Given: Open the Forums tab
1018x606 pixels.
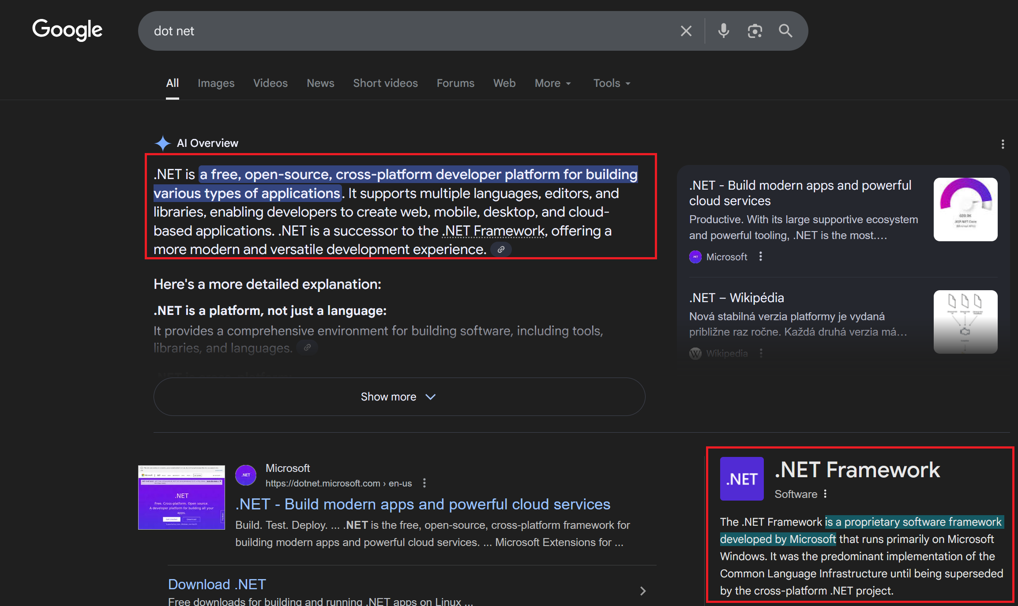Looking at the screenshot, I should point(455,83).
